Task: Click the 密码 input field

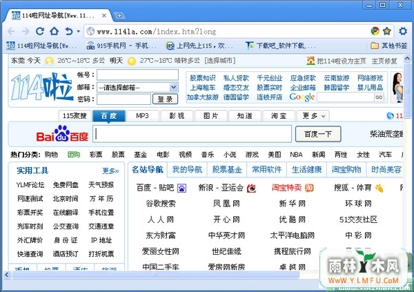Action: coord(124,99)
